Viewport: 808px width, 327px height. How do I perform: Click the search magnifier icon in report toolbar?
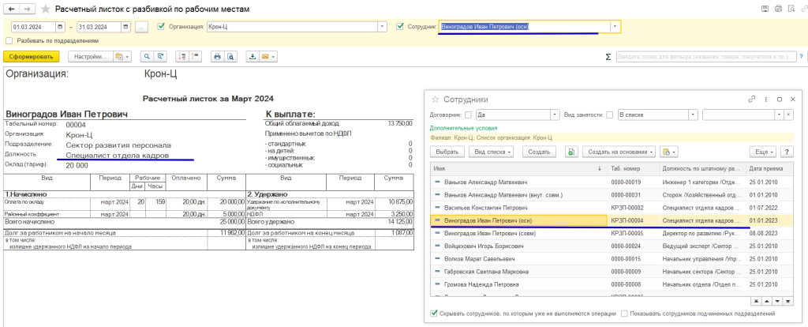[148, 56]
